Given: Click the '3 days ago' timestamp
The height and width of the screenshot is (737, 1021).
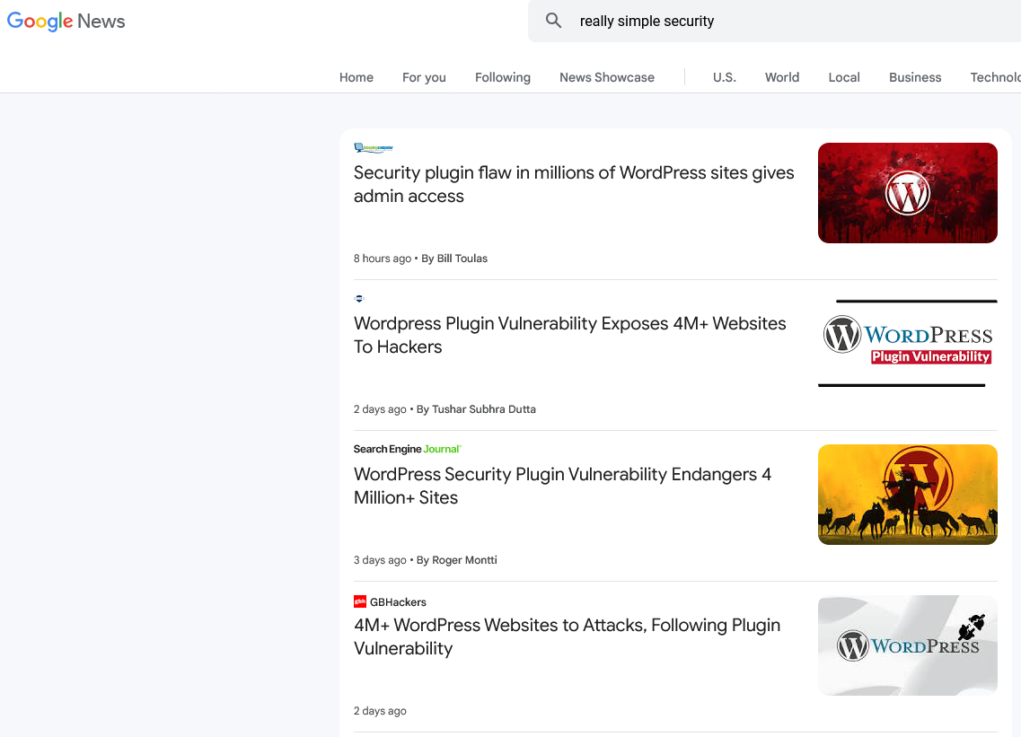Looking at the screenshot, I should tap(380, 560).
